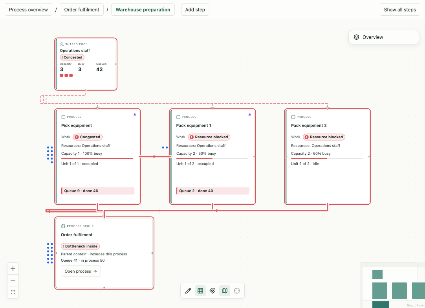Click the fit view icon
This screenshot has height=308, width=425.
coord(13,292)
